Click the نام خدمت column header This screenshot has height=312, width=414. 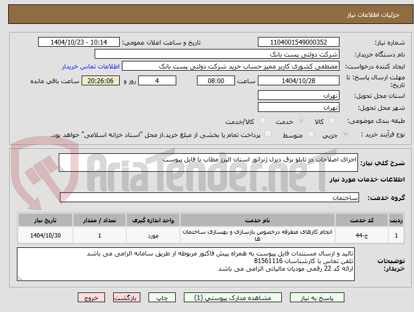pyautogui.click(x=257, y=220)
